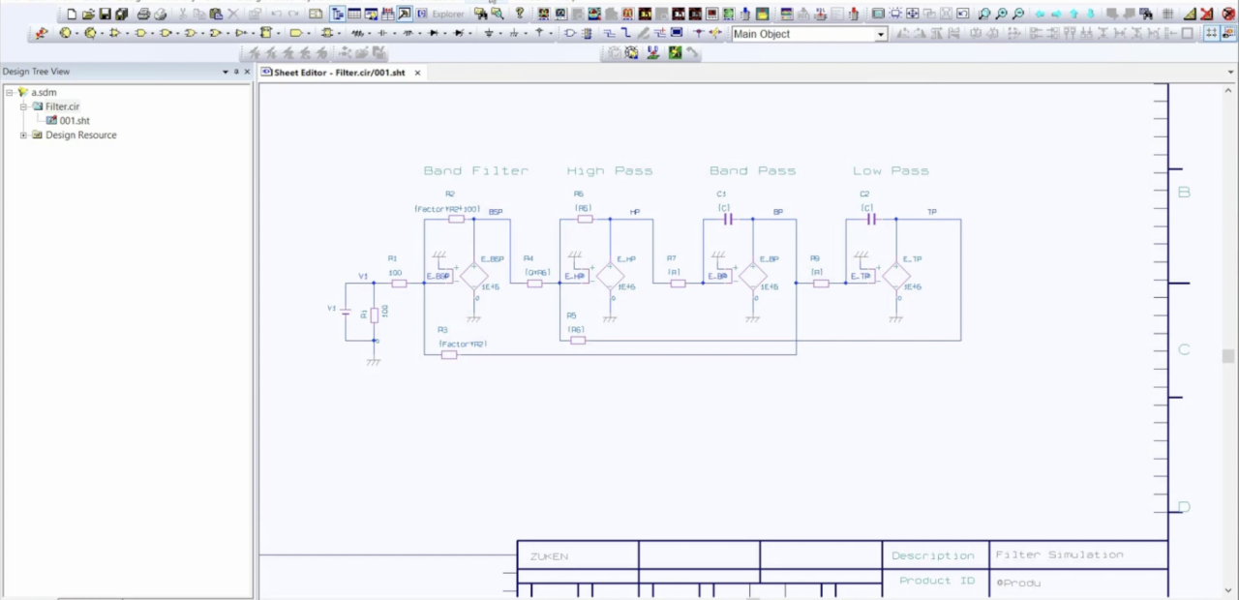Select the grid display icon

(x=1167, y=15)
